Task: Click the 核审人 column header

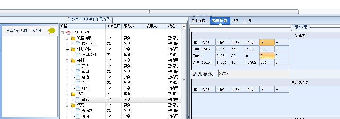Action: (155, 26)
